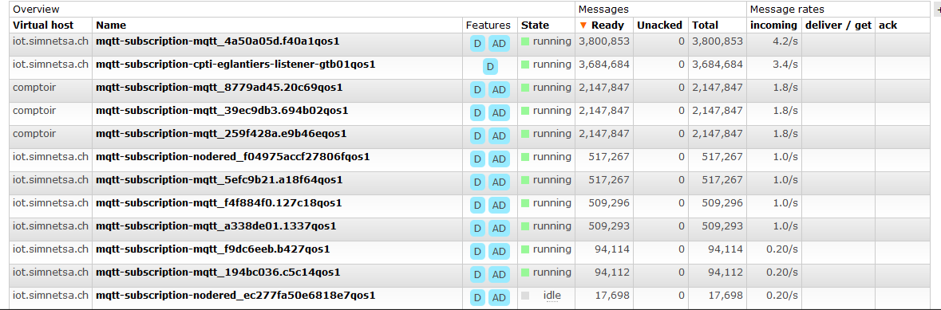
Task: Click the Total count 17,698
Action: pos(726,295)
